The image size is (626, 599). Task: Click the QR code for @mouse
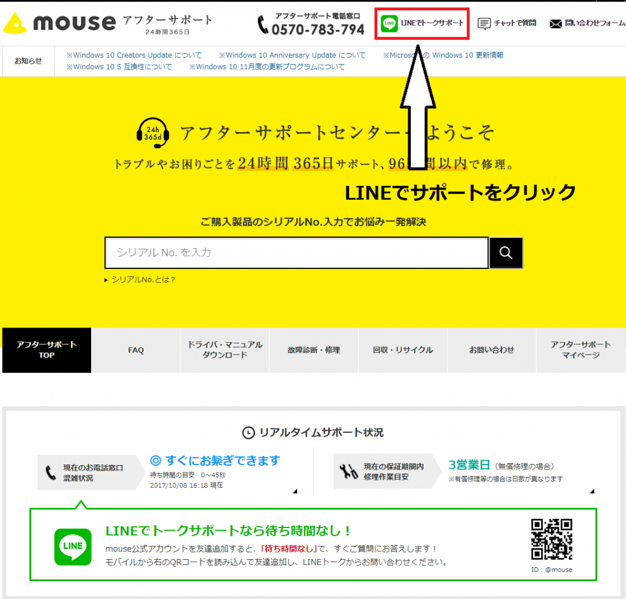(551, 539)
